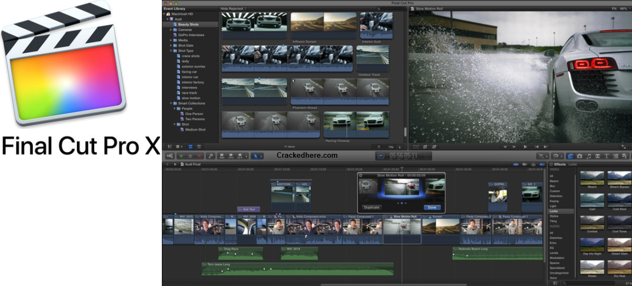Screen dimensions: 632x286
Task: Open the Titles browser T icon
Action: point(606,156)
